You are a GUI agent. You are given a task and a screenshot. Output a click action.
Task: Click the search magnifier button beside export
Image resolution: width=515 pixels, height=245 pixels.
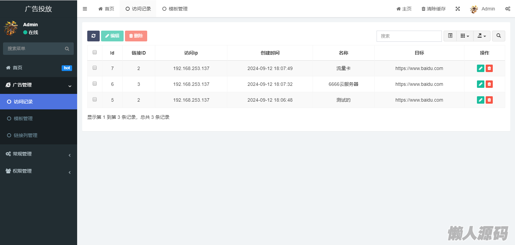pos(498,36)
